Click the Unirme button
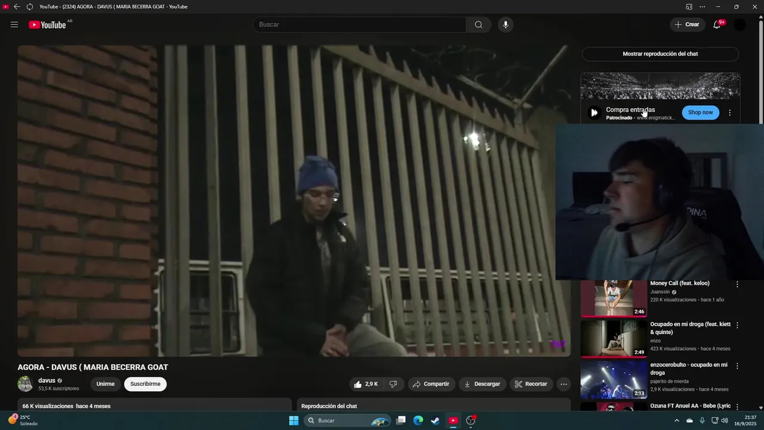 106,384
